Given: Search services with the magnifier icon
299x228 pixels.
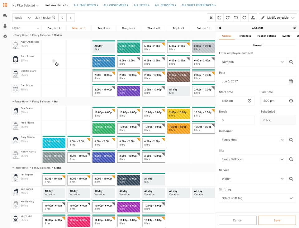Looking at the screenshot, I should coord(291,179).
